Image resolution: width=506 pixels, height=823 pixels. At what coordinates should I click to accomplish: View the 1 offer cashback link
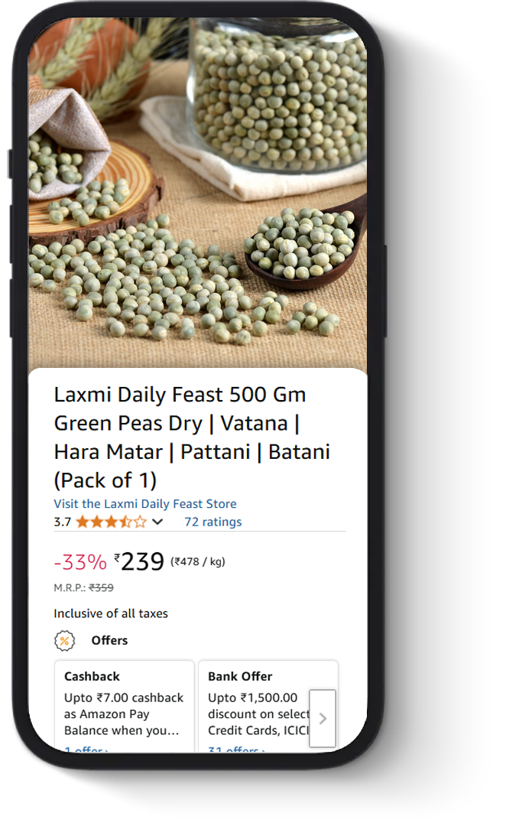(86, 749)
